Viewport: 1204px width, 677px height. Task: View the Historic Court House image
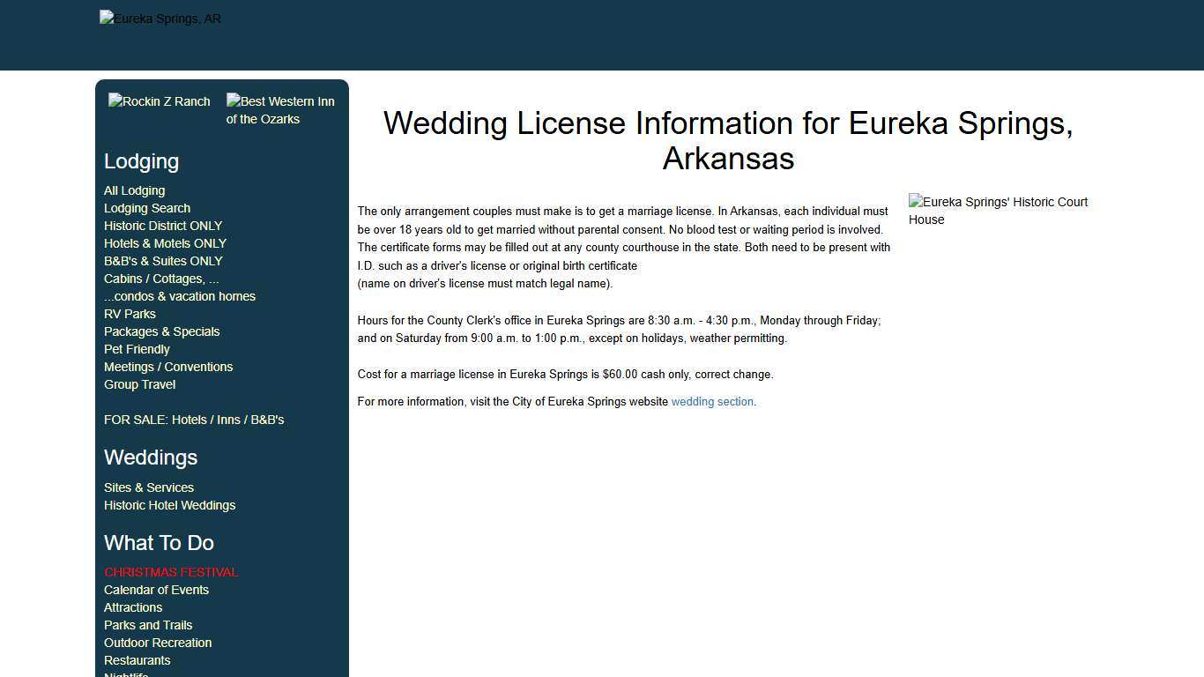[998, 211]
